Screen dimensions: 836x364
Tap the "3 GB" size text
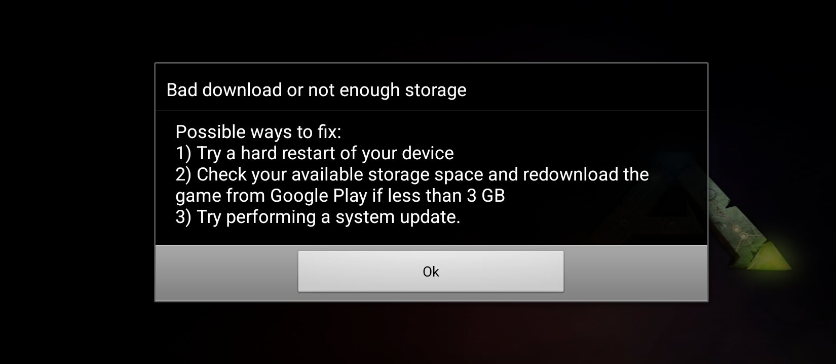(485, 196)
